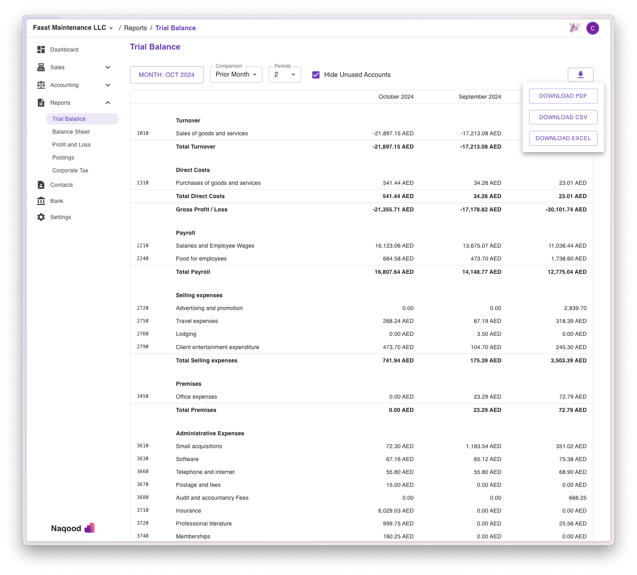Click the party popper celebration icon
The height and width of the screenshot is (575, 637).
pyautogui.click(x=574, y=28)
